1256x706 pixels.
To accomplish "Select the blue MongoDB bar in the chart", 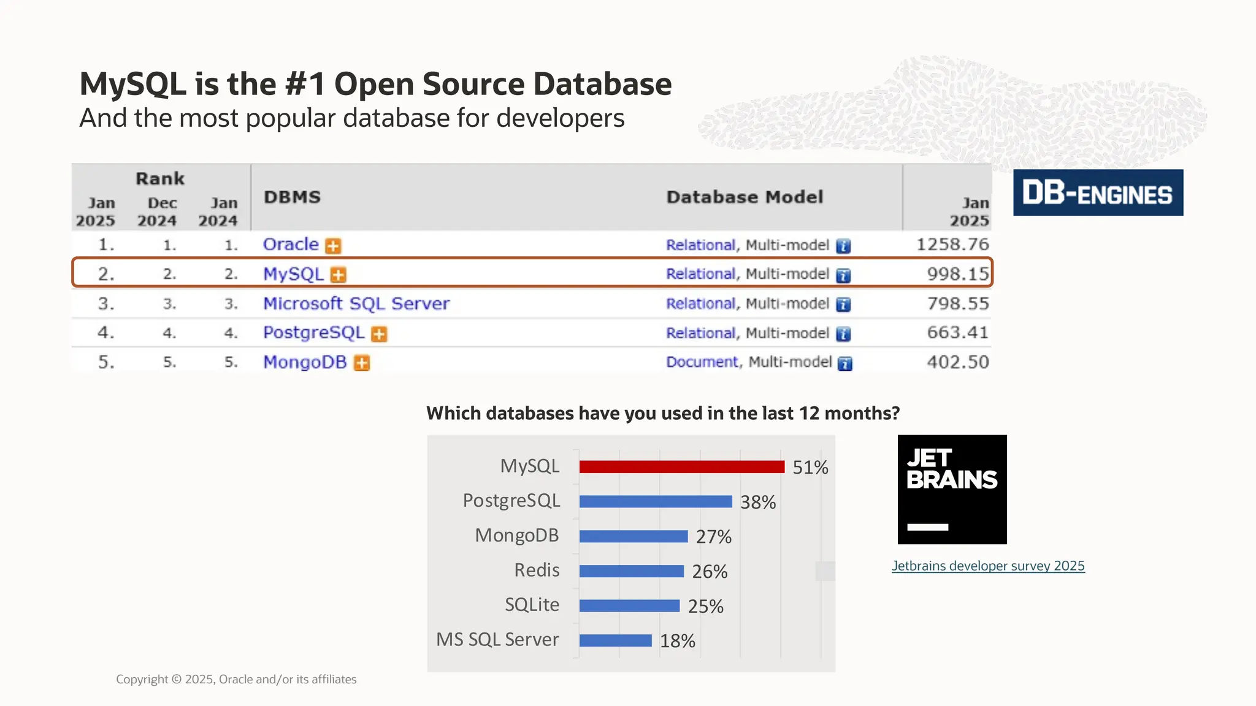I will click(634, 536).
